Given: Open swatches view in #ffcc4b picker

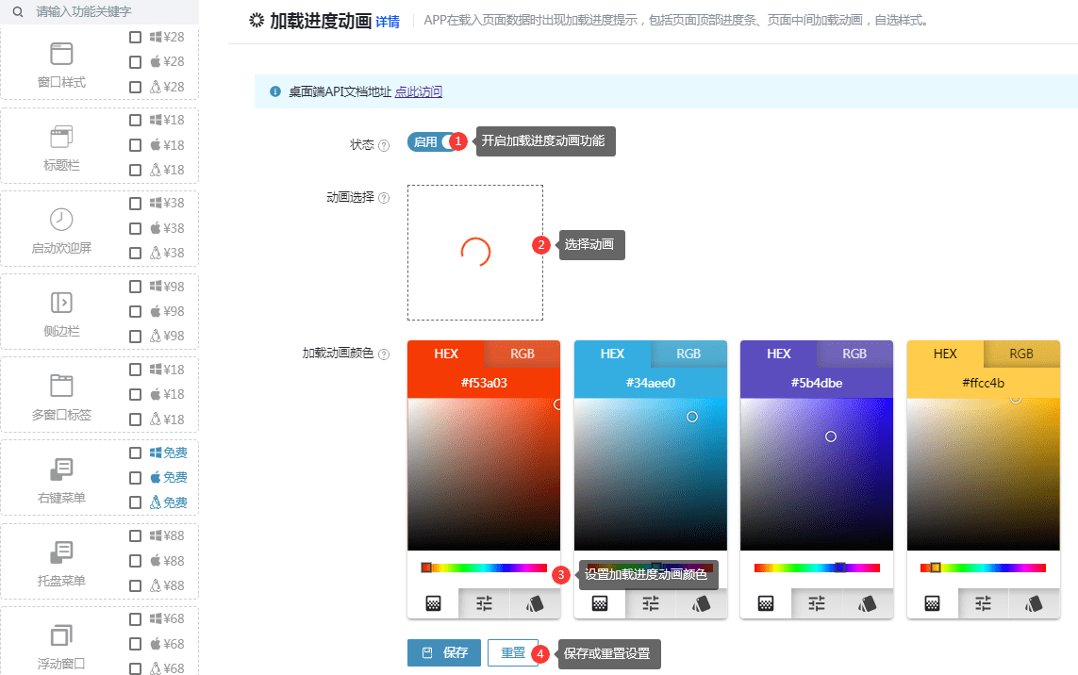Looking at the screenshot, I should tap(1034, 603).
